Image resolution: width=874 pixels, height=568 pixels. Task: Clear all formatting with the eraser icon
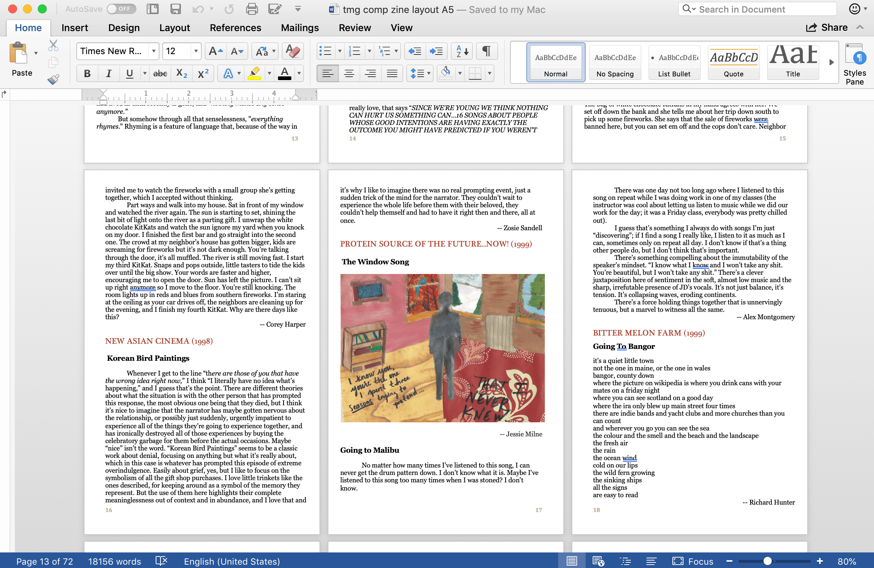pyautogui.click(x=292, y=51)
